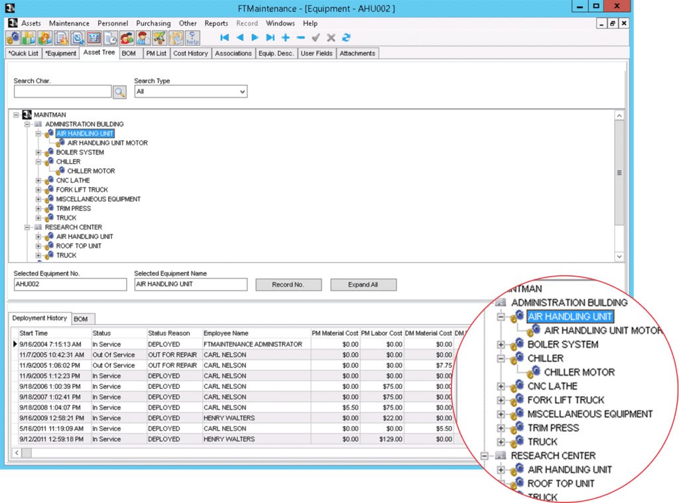Select the FTMAINTENANCE ADMINISTRATOR cell

point(256,344)
